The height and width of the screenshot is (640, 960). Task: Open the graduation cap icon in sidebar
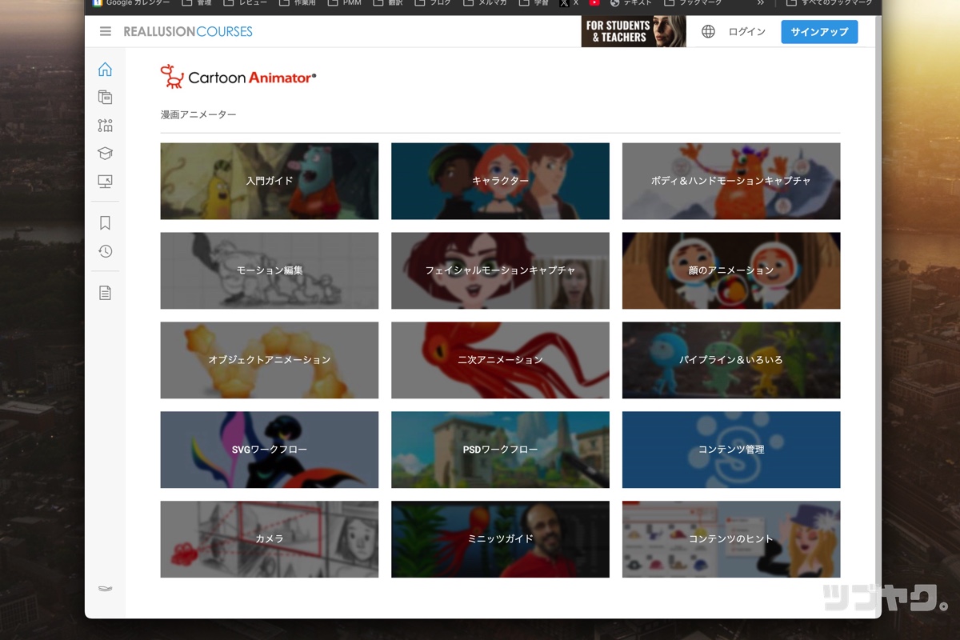tap(105, 153)
